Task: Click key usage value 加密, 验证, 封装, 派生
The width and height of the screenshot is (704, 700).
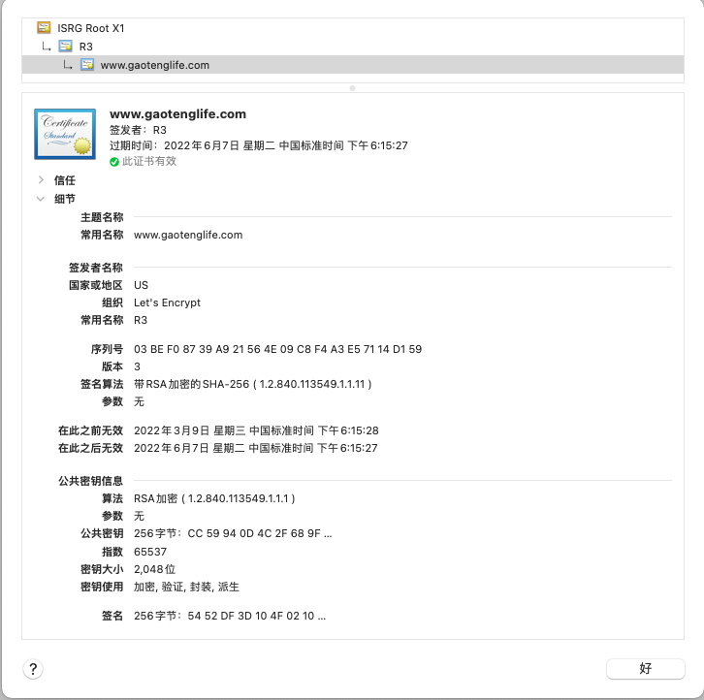Action: (x=186, y=587)
